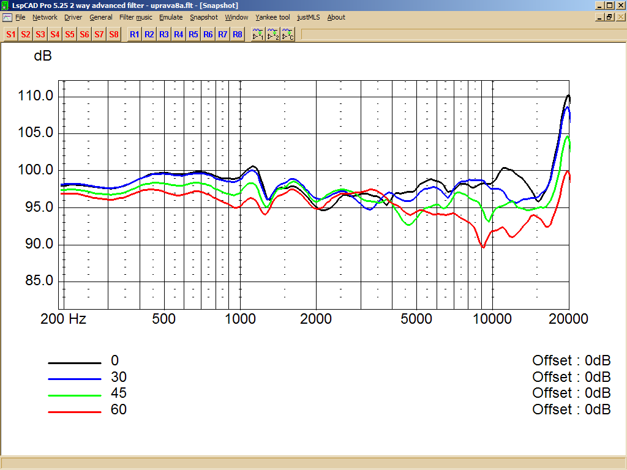Click the amplifier C toolbar icon
The width and height of the screenshot is (627, 470).
point(288,34)
